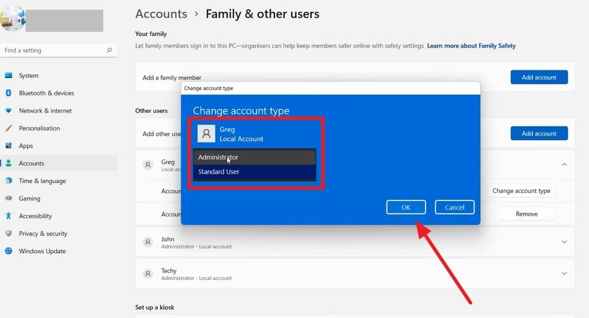Viewport: 589px width, 318px height.
Task: Click the Your family heading
Action: (151, 34)
